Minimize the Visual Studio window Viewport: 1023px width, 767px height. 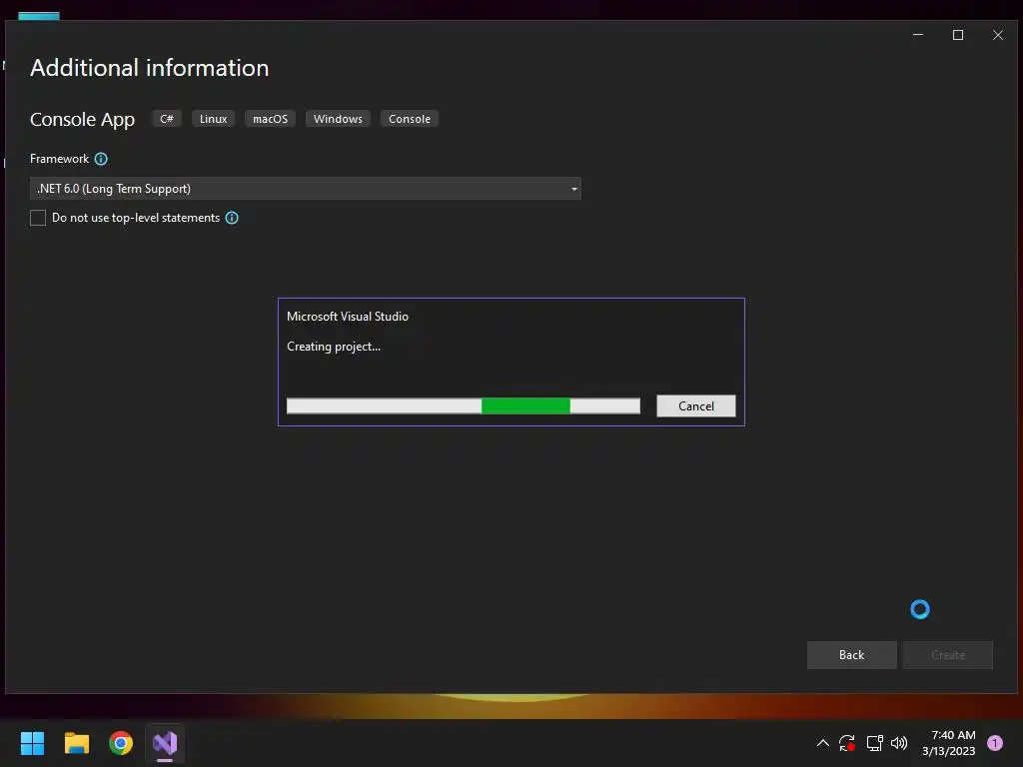pos(918,35)
